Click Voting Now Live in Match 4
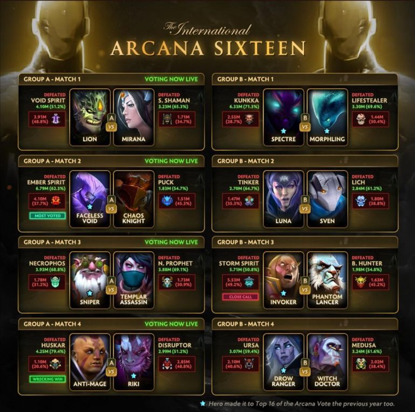Image resolution: width=415 pixels, height=412 pixels. (171, 324)
